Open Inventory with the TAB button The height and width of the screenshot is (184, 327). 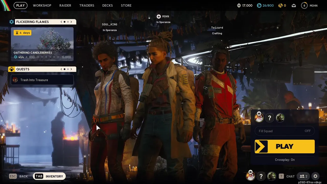49,176
